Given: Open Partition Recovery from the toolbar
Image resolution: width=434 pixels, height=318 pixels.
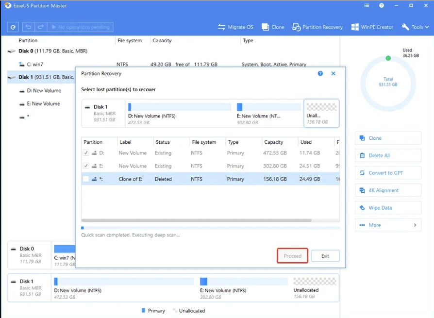Looking at the screenshot, I should [x=317, y=27].
